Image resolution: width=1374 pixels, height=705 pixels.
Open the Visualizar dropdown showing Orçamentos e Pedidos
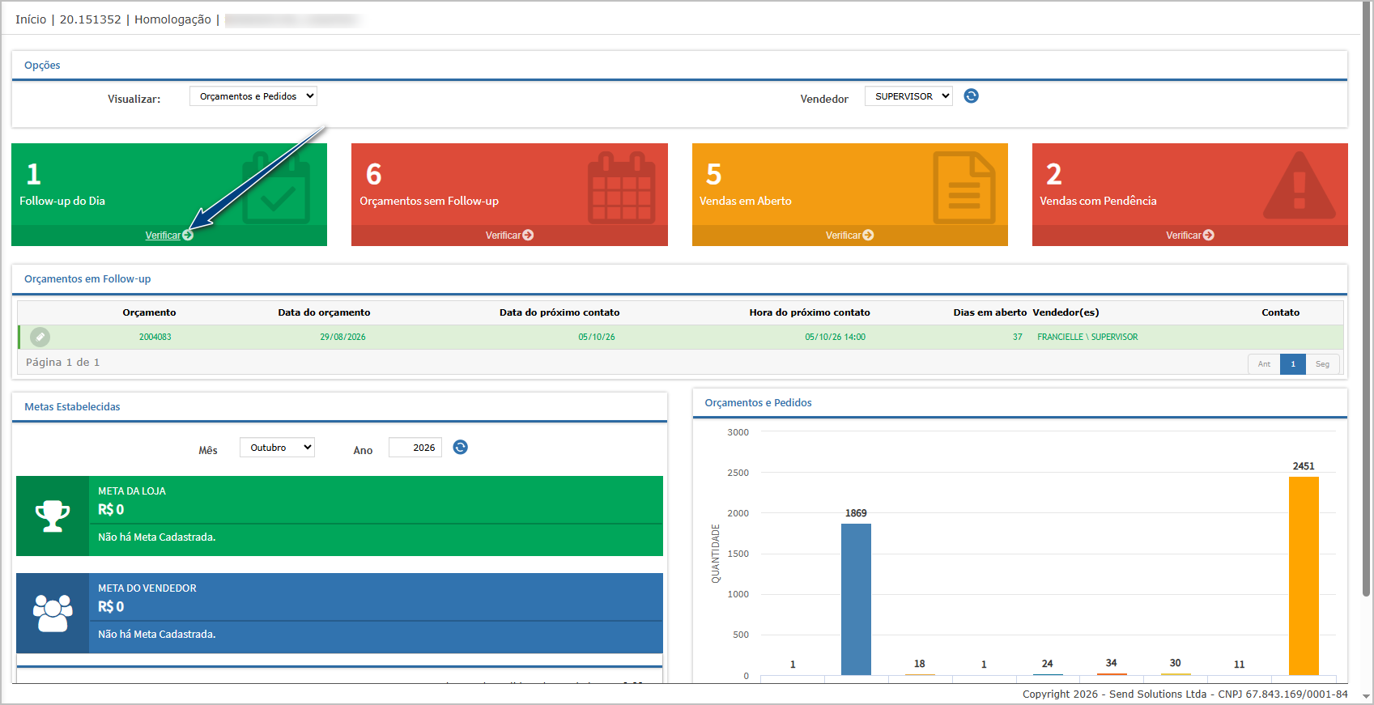pyautogui.click(x=253, y=96)
